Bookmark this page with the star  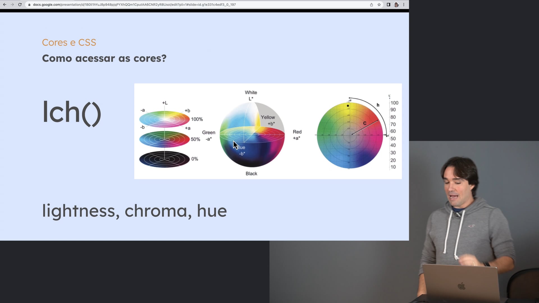point(379,4)
